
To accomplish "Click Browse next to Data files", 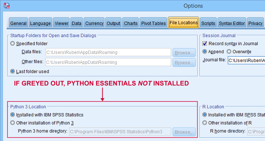I will [184, 53].
